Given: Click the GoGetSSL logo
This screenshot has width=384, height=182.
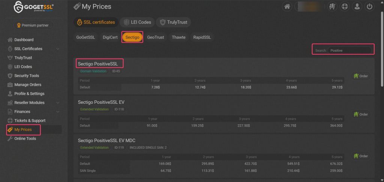Looking at the screenshot, I should pos(34,7).
